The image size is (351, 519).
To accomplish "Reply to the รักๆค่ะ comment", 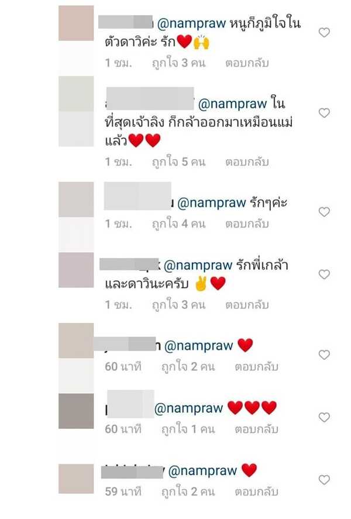I will click(247, 224).
